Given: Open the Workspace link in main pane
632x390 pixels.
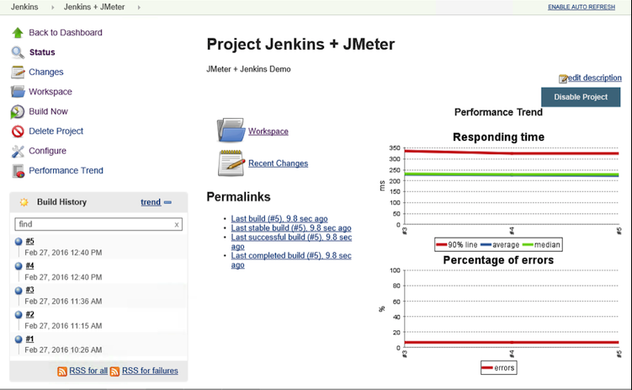Looking at the screenshot, I should click(x=268, y=131).
